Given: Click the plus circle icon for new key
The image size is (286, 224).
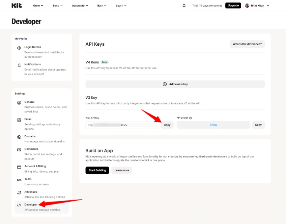Looking at the screenshot, I should tap(165, 84).
